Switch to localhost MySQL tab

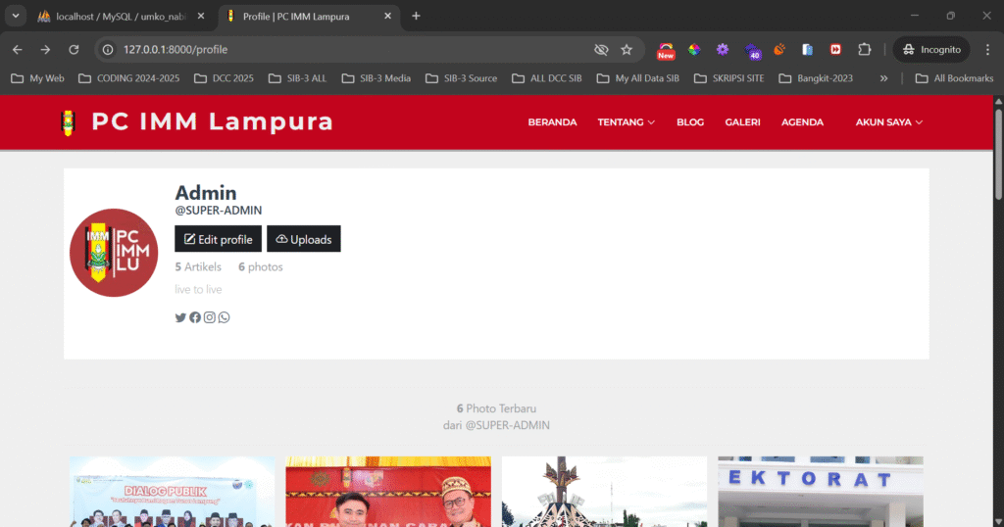121,16
